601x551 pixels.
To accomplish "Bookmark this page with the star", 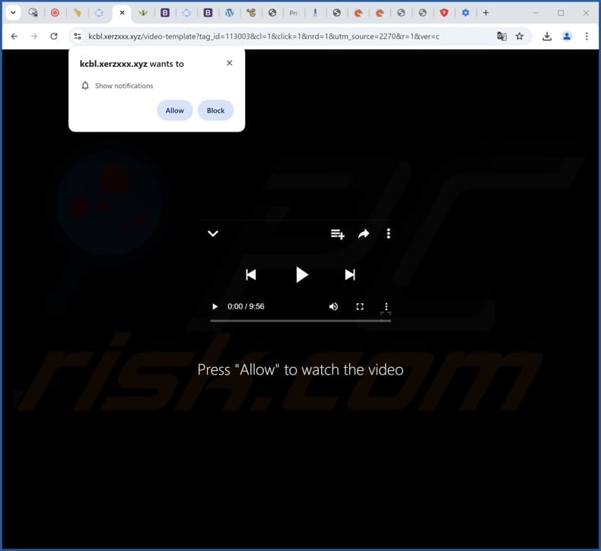I will 520,36.
